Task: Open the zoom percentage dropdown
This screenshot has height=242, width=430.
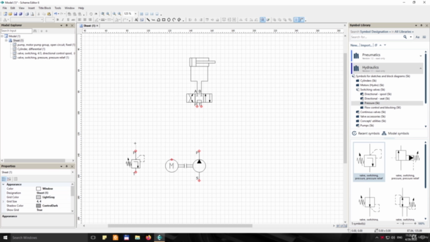Action: coord(136,13)
